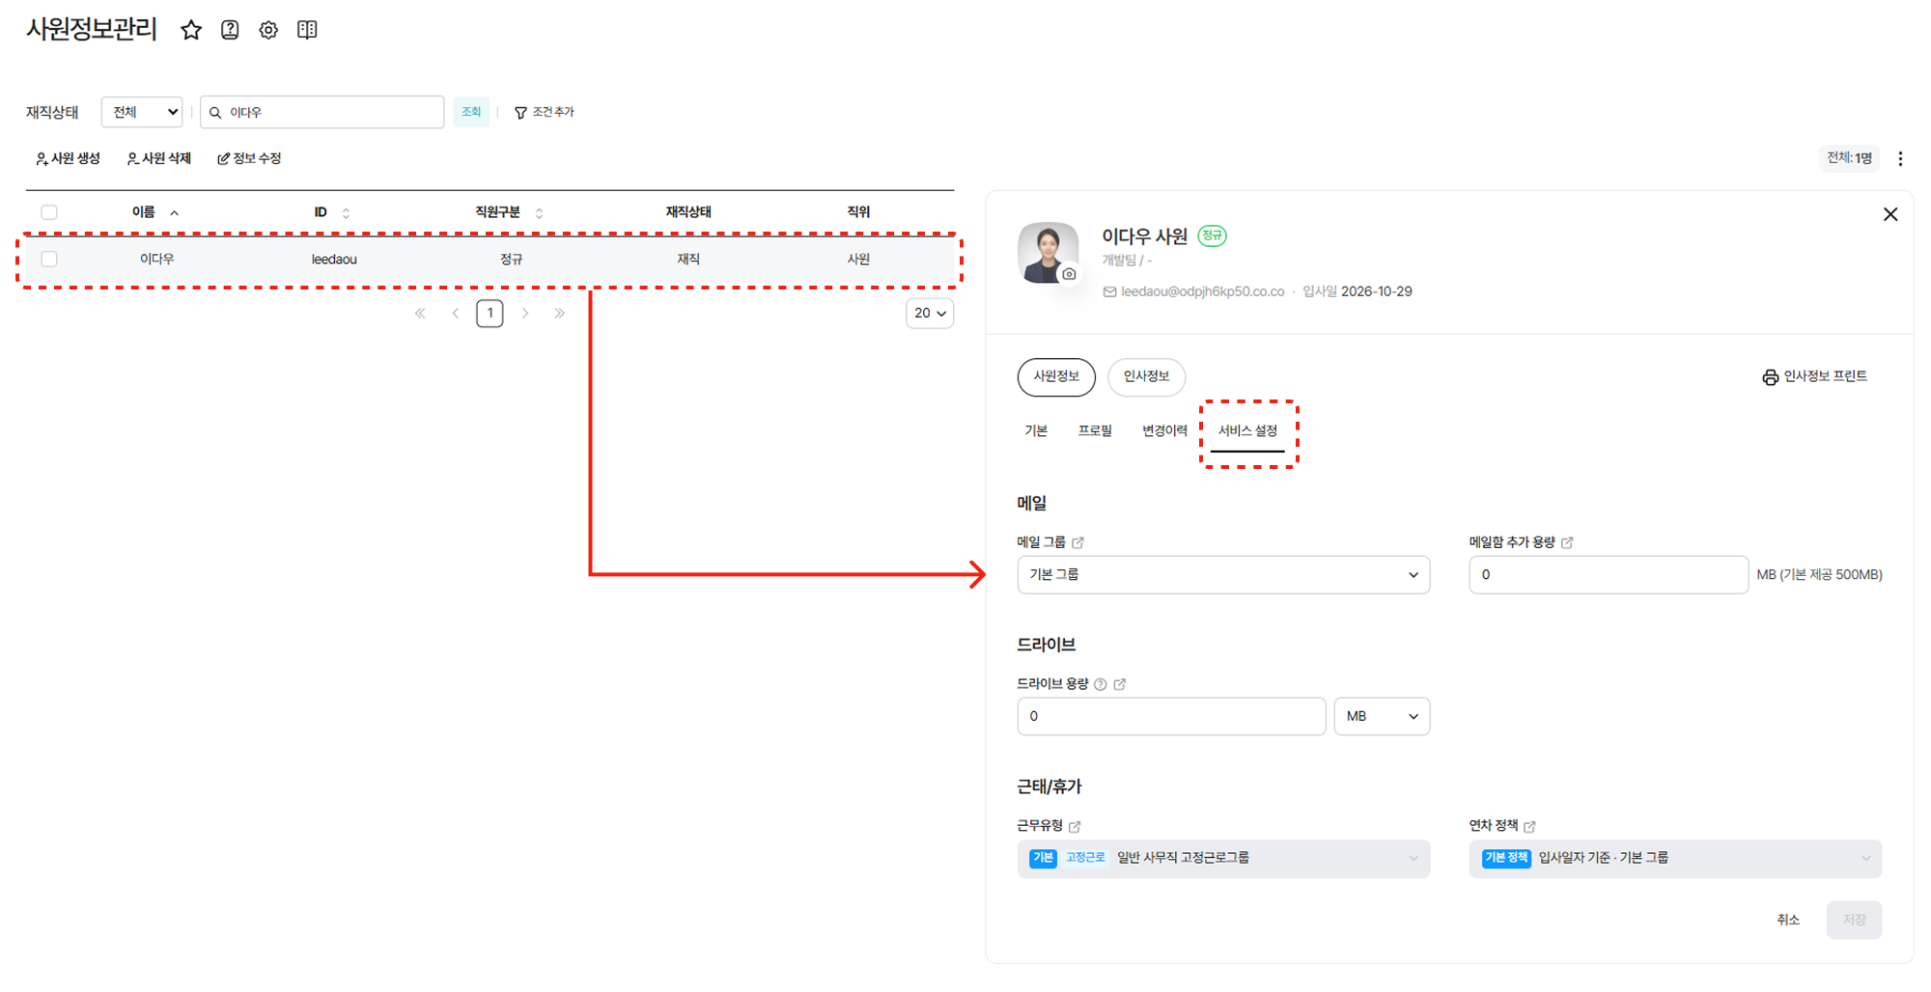This screenshot has height=992, width=1931.
Task: Check the checkbox for 이다우 row
Action: pos(49,259)
